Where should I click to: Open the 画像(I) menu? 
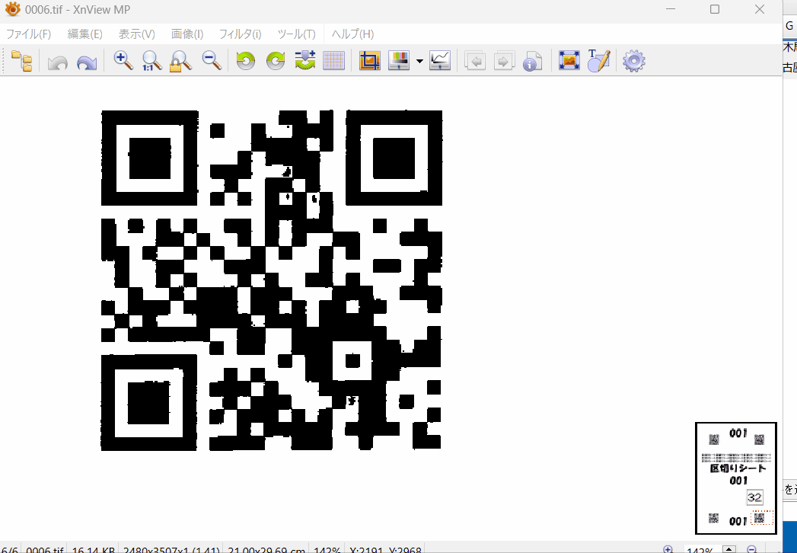tap(187, 34)
